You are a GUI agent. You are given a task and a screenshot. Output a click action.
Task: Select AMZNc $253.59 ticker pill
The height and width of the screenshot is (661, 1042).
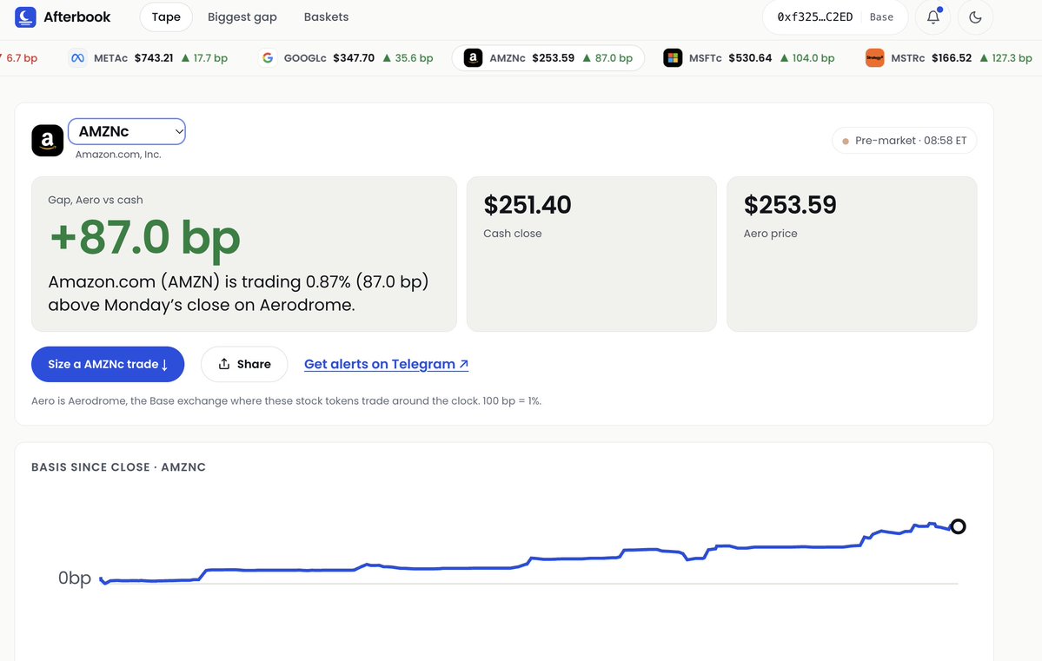[548, 58]
